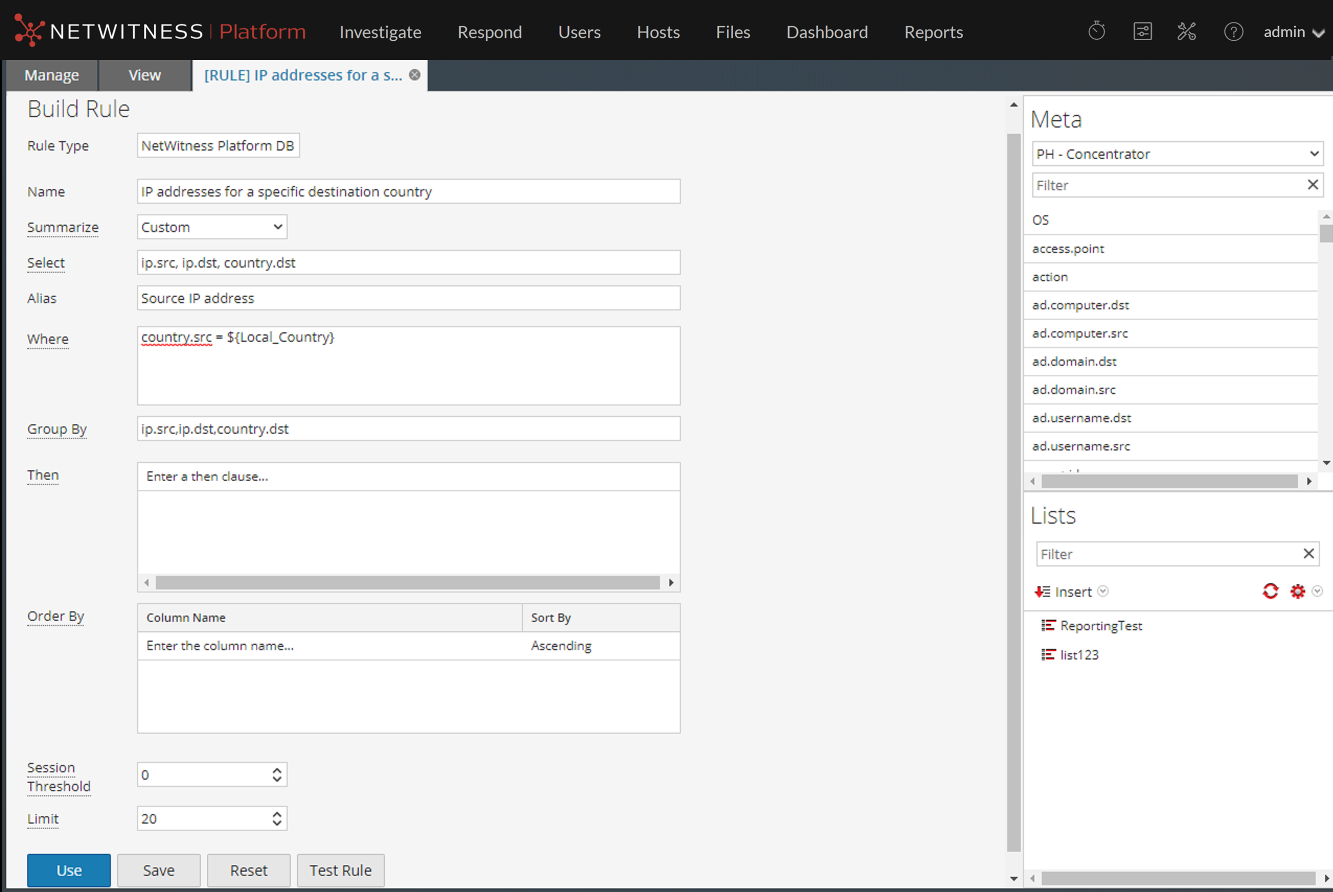Click the Save button

[x=159, y=870]
